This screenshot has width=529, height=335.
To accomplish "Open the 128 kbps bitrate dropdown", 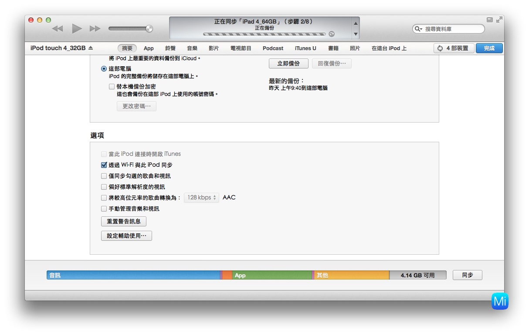I will pyautogui.click(x=201, y=198).
